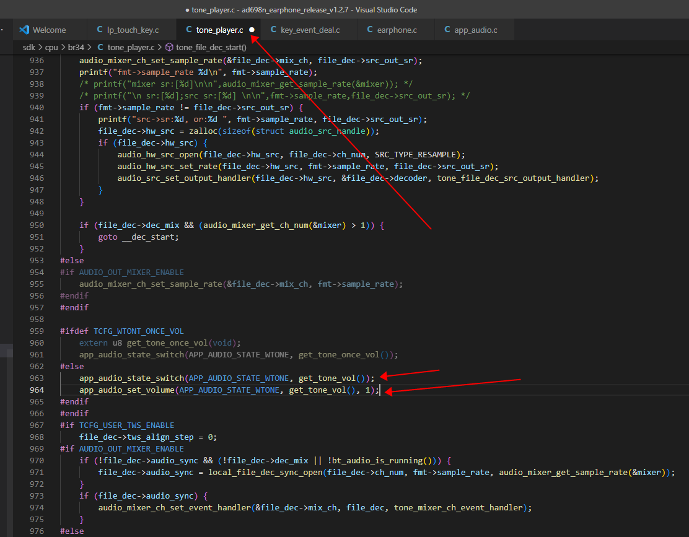The width and height of the screenshot is (689, 537).
Task: Click the zalloc call on line 942
Action: (203, 131)
